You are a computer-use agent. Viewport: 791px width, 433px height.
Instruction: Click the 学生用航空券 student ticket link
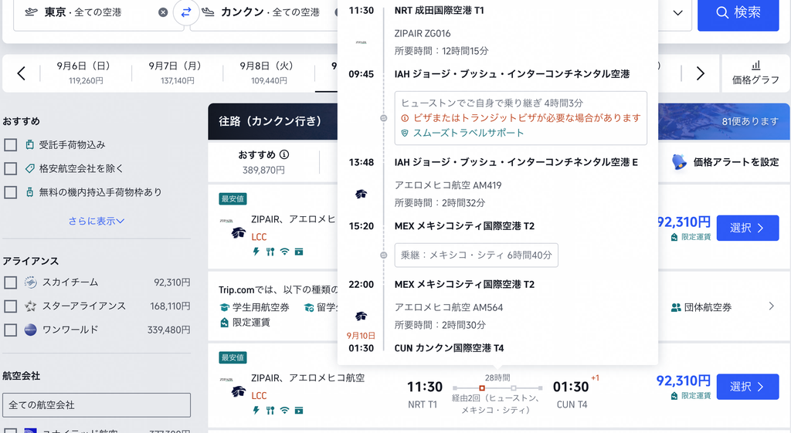[x=254, y=307]
